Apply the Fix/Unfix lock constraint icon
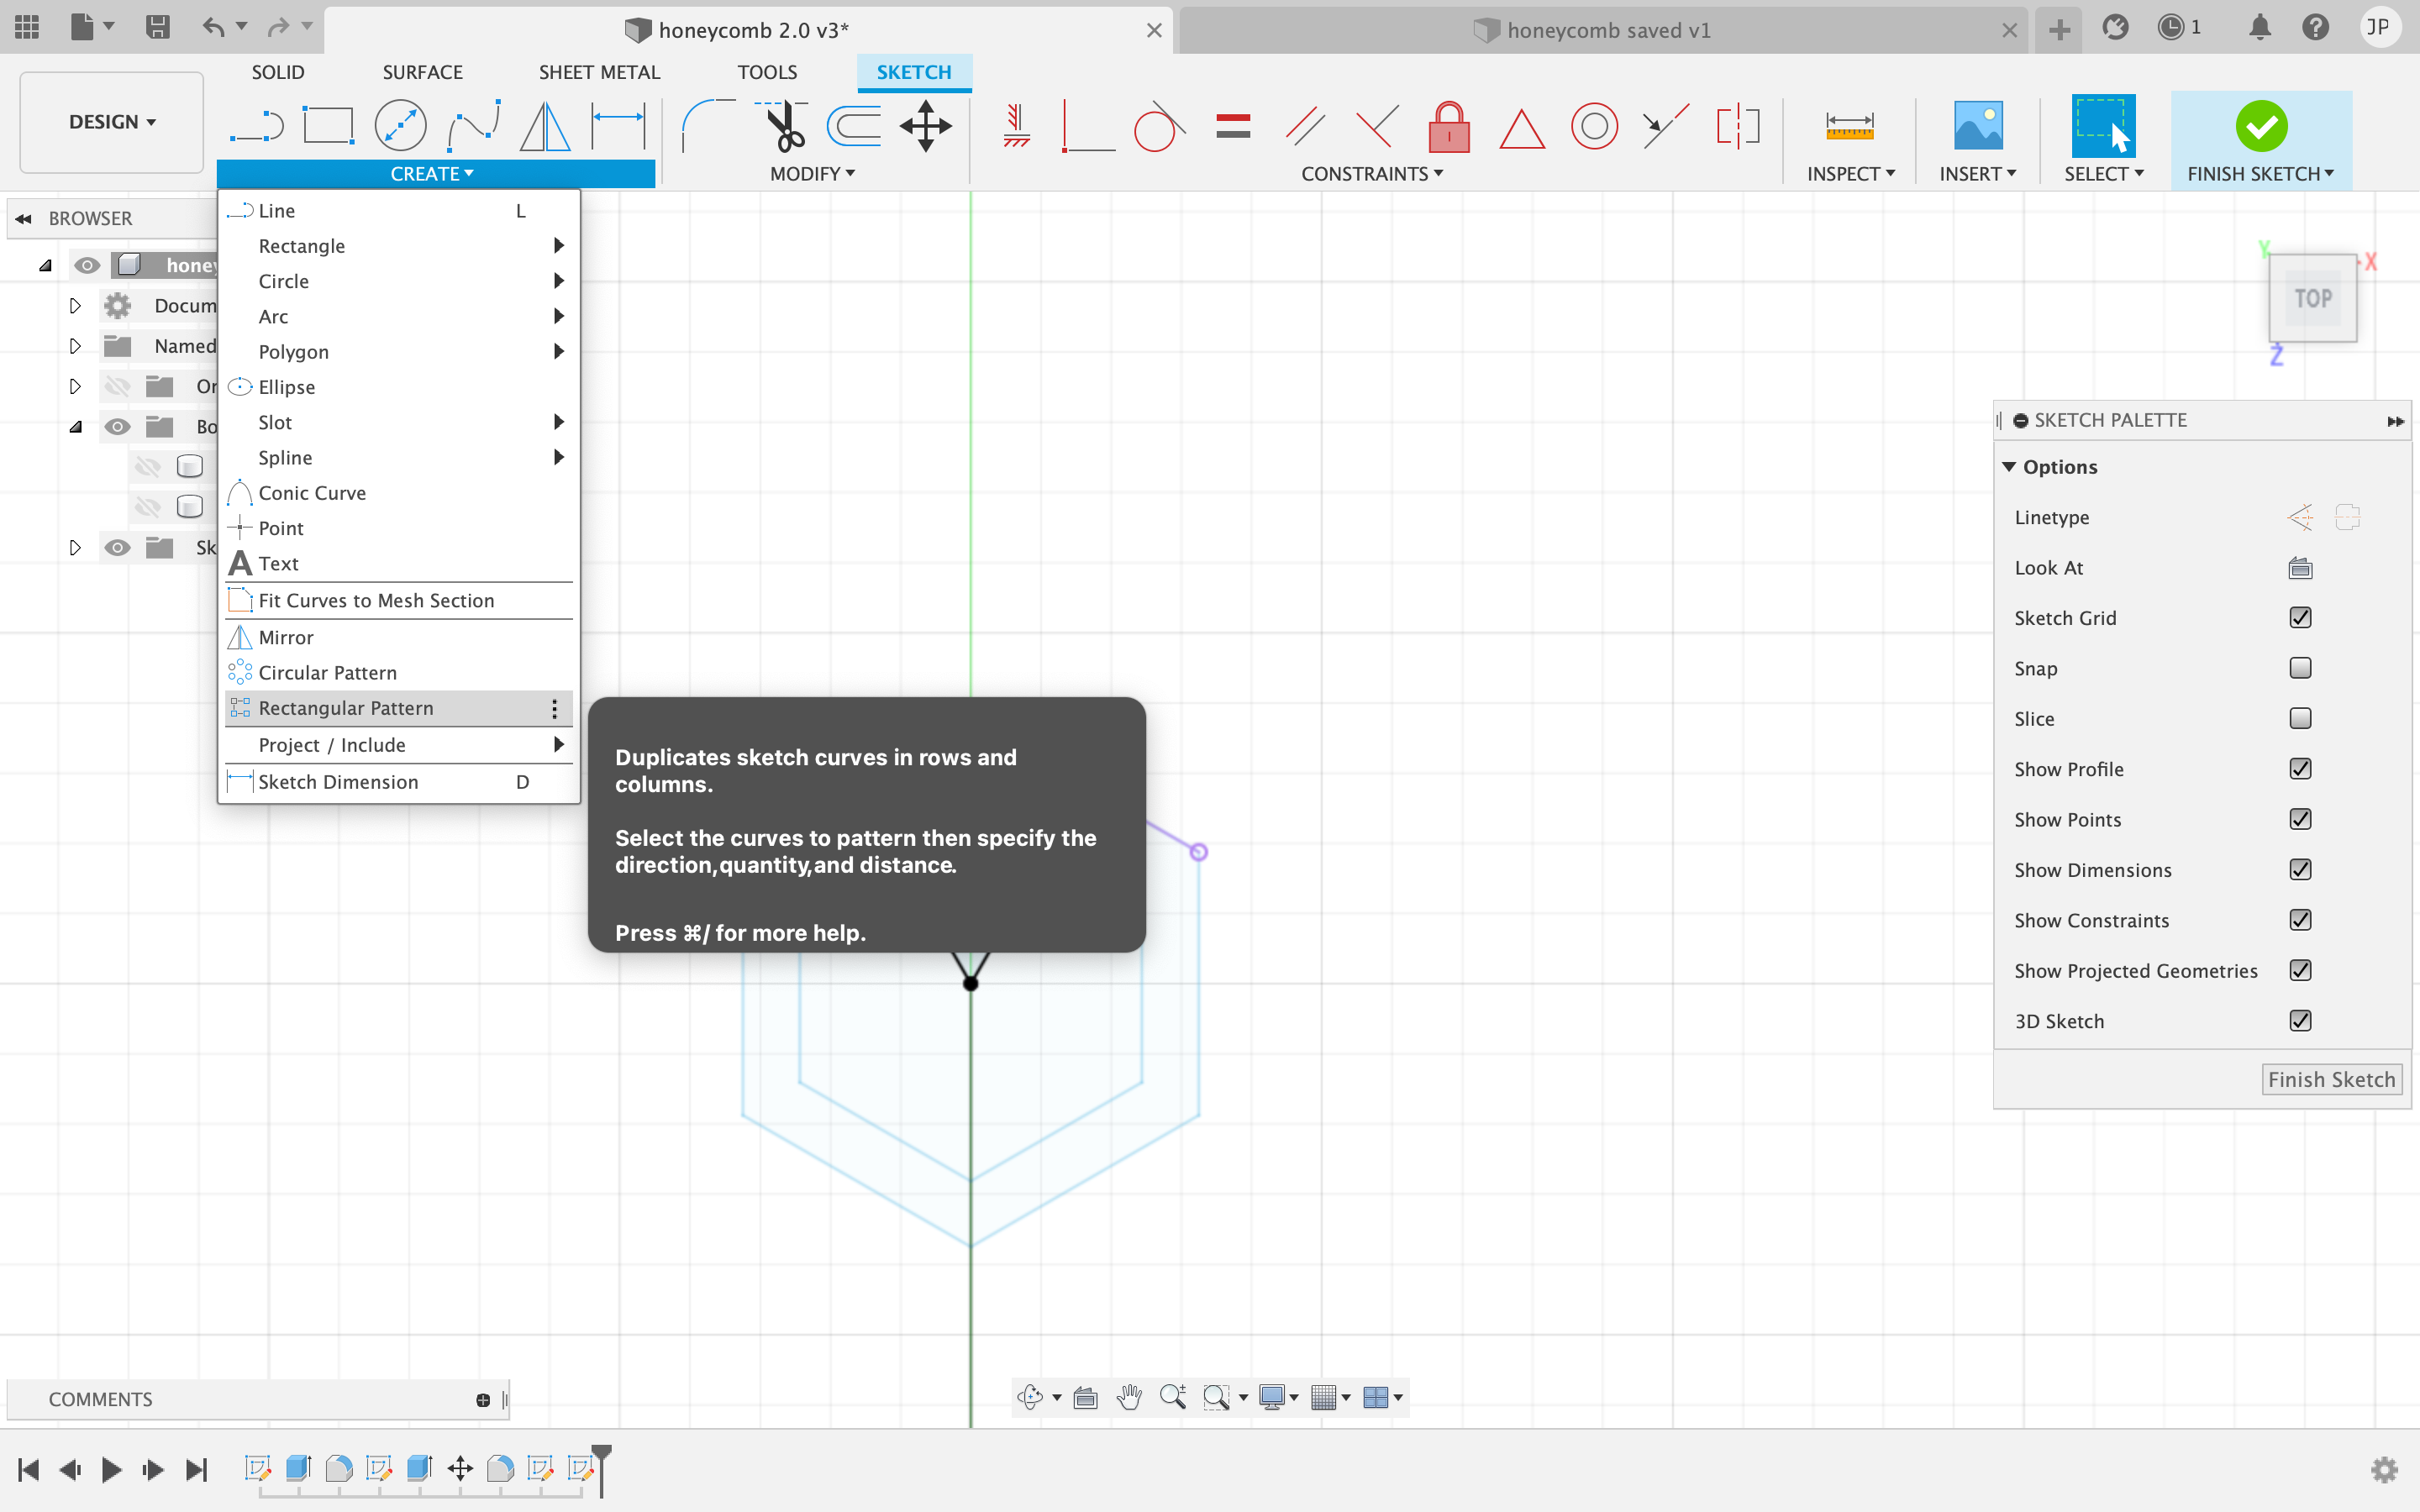 coord(1449,127)
